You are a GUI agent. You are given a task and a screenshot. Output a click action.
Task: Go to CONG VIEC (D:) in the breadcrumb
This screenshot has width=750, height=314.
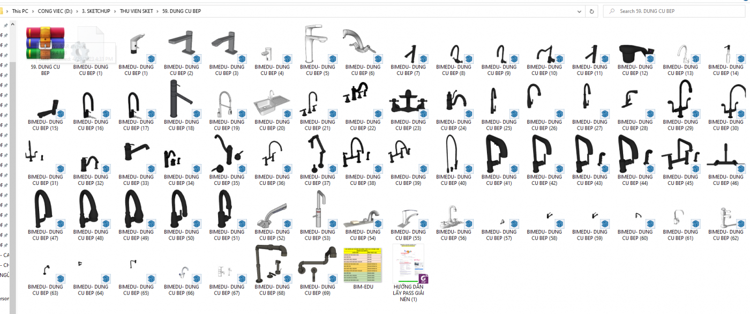[x=55, y=11]
